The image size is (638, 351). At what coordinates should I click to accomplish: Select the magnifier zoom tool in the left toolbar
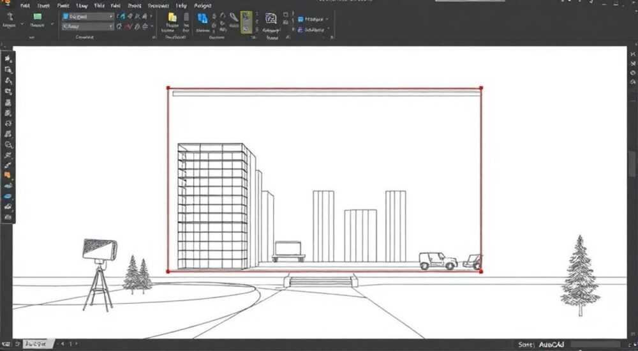point(8,145)
